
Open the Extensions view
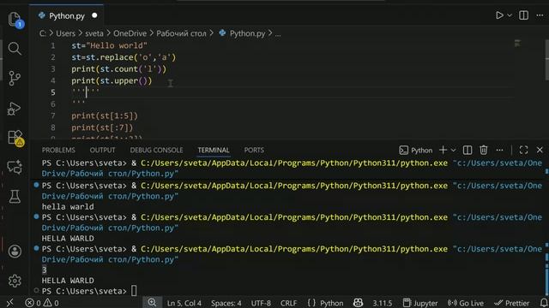(15, 138)
